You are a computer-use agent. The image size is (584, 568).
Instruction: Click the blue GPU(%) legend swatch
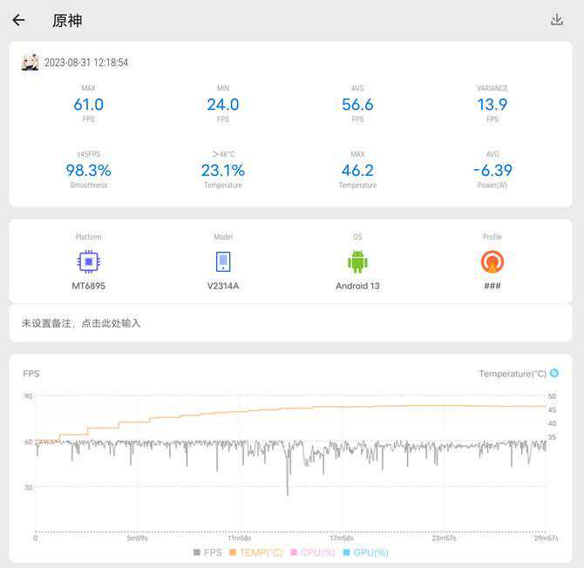point(346,552)
